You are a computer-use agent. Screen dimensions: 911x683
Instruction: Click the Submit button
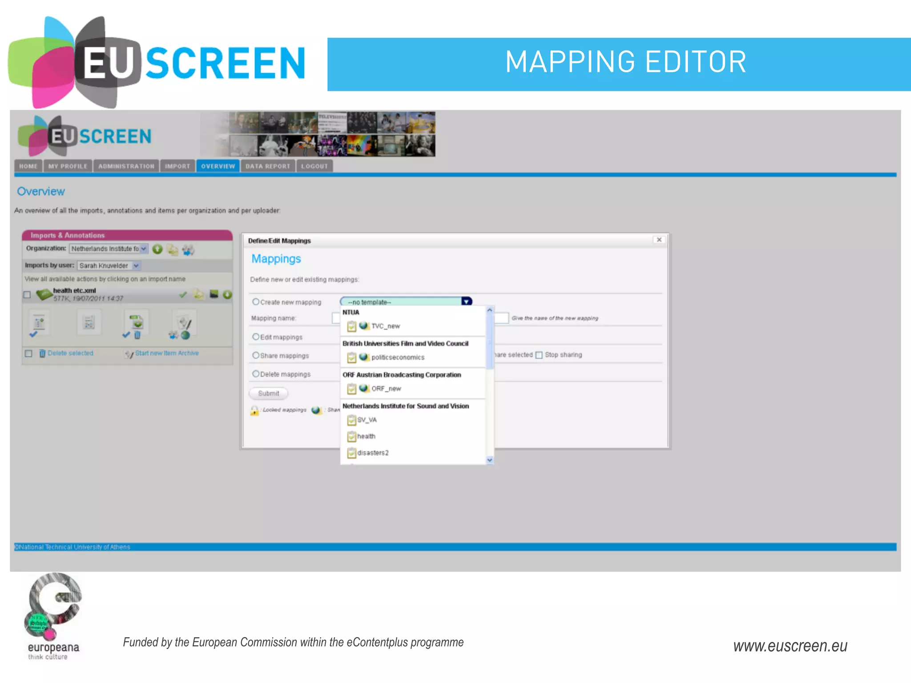click(269, 393)
